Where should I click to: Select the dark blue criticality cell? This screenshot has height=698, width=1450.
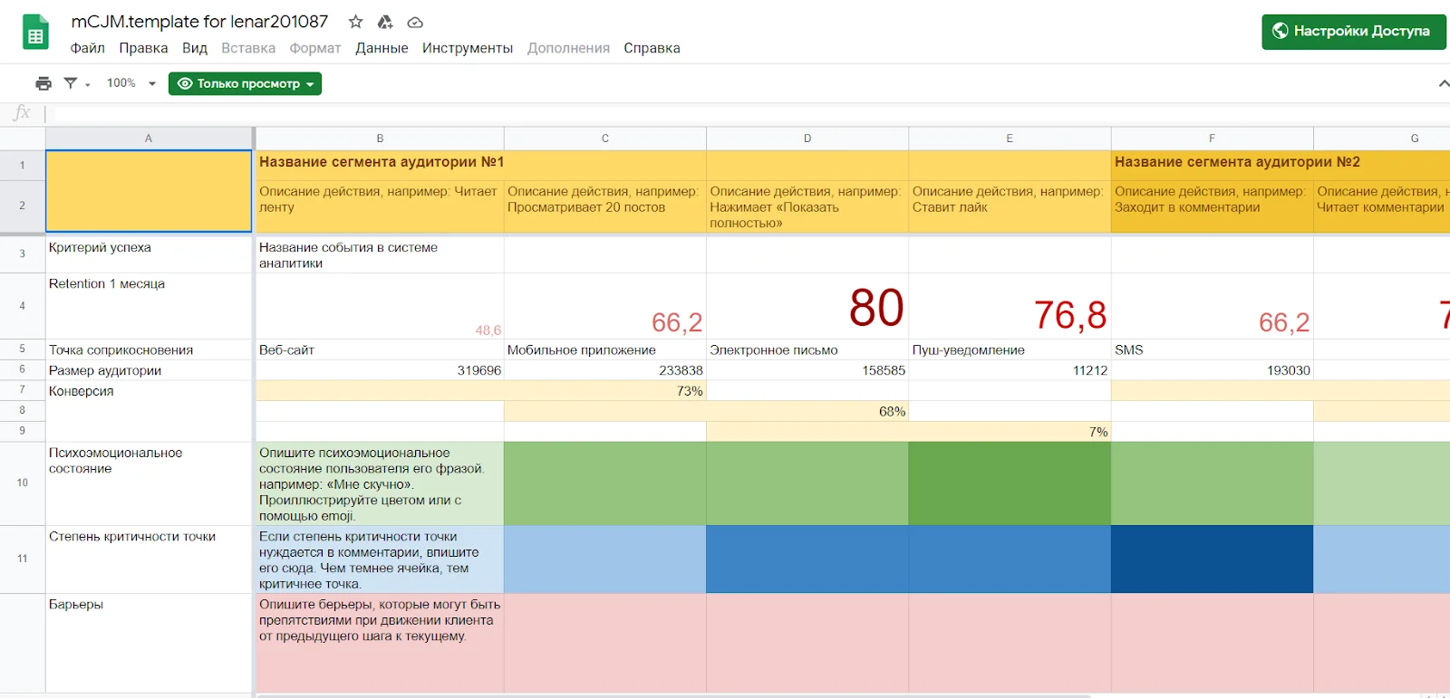1212,559
